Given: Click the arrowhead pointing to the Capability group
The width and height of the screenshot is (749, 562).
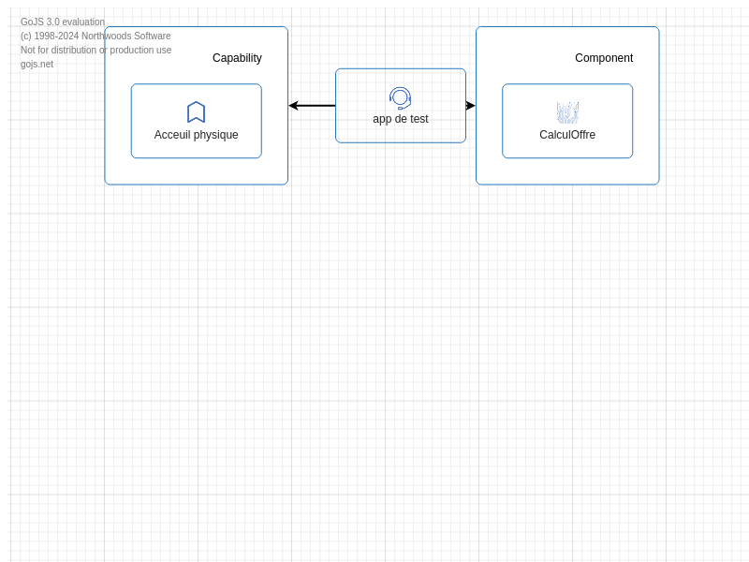Looking at the screenshot, I should 294,106.
